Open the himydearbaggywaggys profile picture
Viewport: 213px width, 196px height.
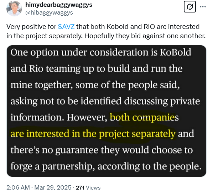tap(14, 9)
